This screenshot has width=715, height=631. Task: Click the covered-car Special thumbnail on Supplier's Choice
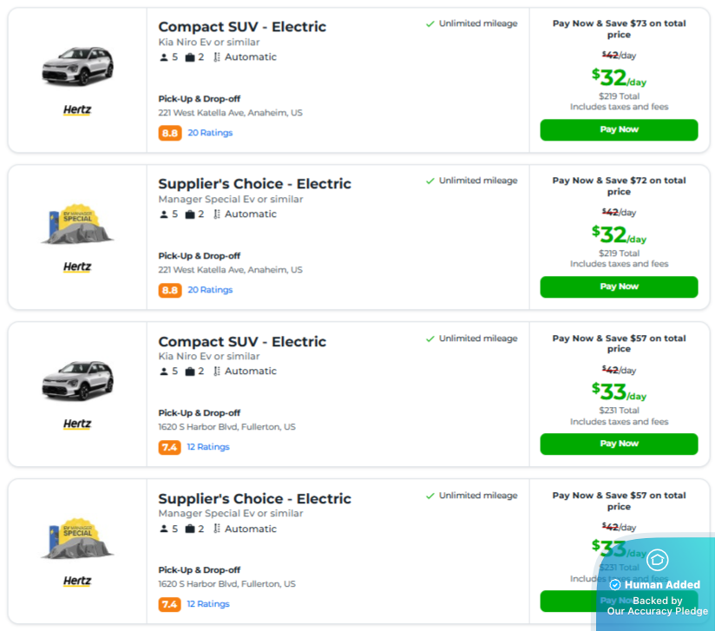click(x=77, y=224)
